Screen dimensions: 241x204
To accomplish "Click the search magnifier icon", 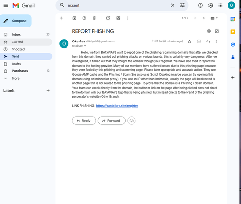I will tap(62, 5).
